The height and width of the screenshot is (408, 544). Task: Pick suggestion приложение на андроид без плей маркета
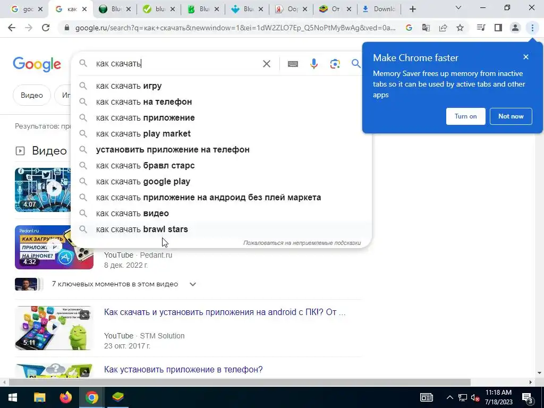(221, 198)
